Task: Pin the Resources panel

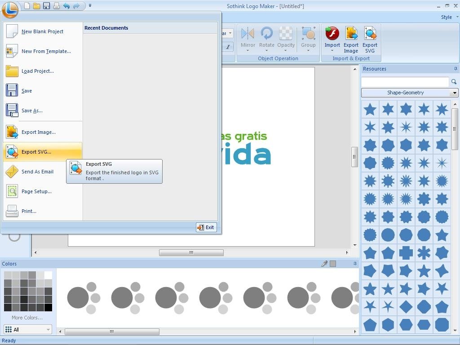Action: pos(456,69)
